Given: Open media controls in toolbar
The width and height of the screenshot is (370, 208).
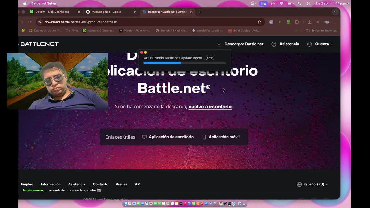Looking at the screenshot, I should [x=318, y=22].
